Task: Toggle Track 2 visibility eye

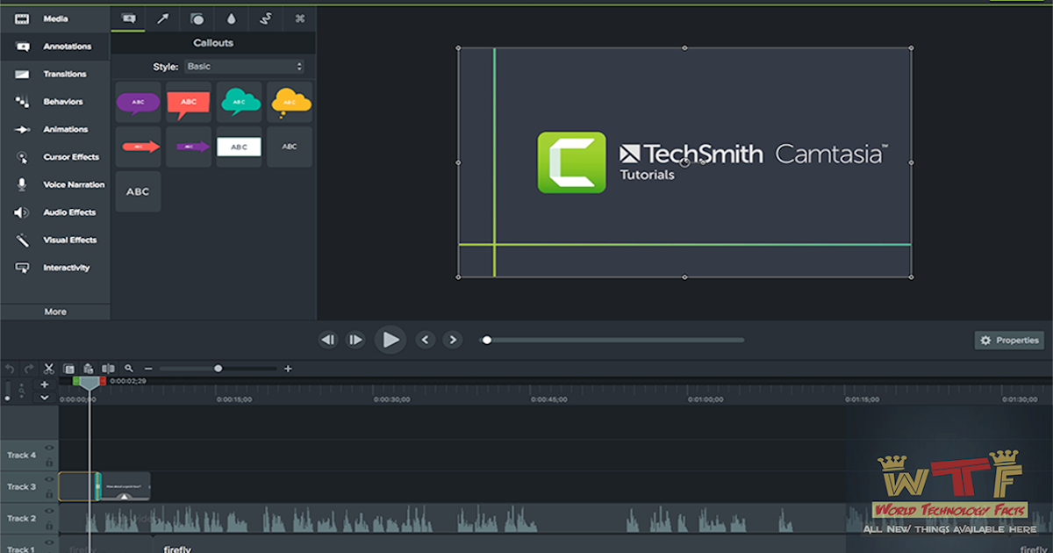Action: 49,512
